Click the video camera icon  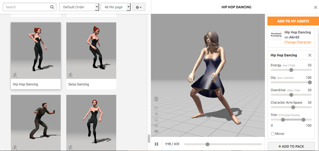156,131
